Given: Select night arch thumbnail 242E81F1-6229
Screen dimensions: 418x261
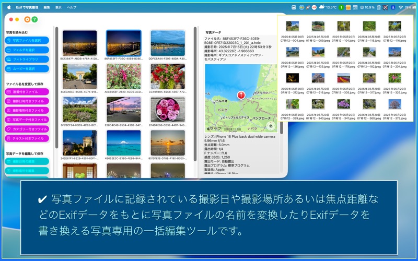Looking at the screenshot, I should point(80,143).
